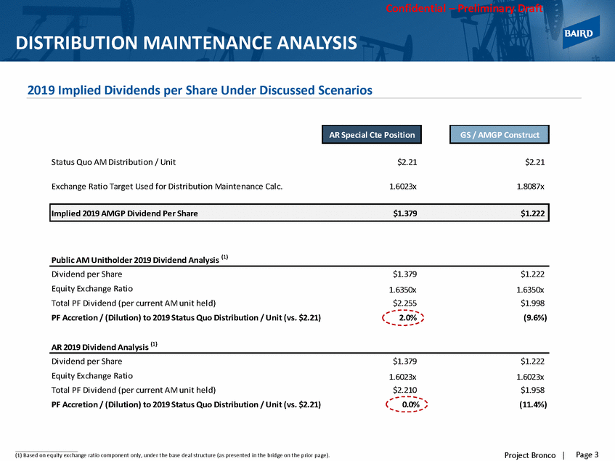Image resolution: width=615 pixels, height=461 pixels.
Task: Select the "Implied 2019 AMGP Dividend Per Share" label
Action: point(125,213)
